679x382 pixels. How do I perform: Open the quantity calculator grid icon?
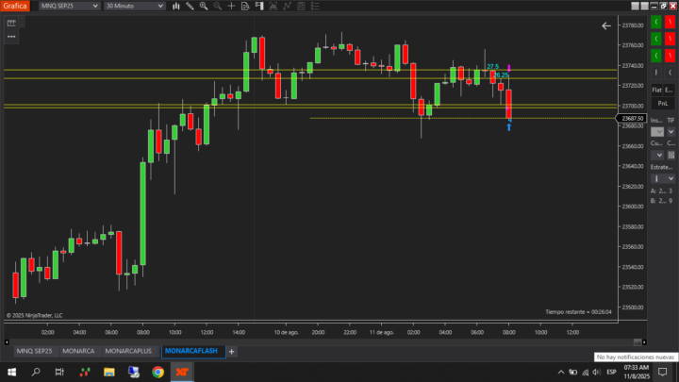[671, 155]
